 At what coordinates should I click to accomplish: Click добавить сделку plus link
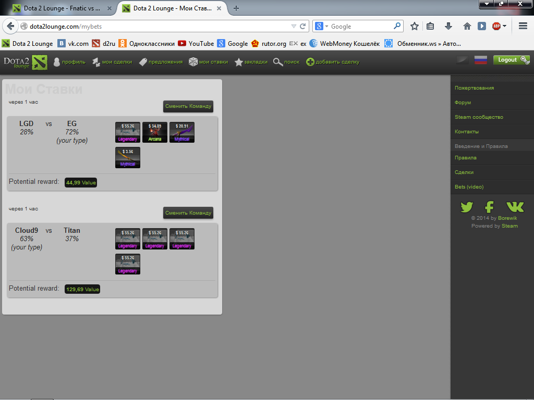click(x=333, y=62)
